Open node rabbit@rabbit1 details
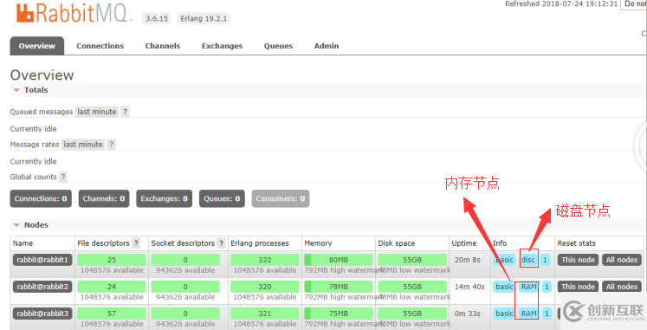 point(42,260)
